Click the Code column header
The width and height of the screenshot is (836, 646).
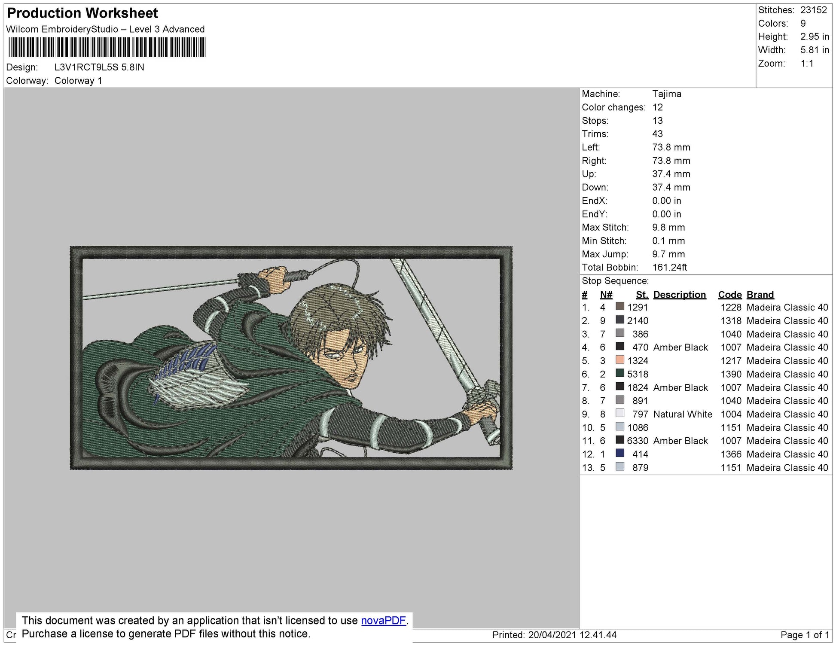[x=729, y=295]
